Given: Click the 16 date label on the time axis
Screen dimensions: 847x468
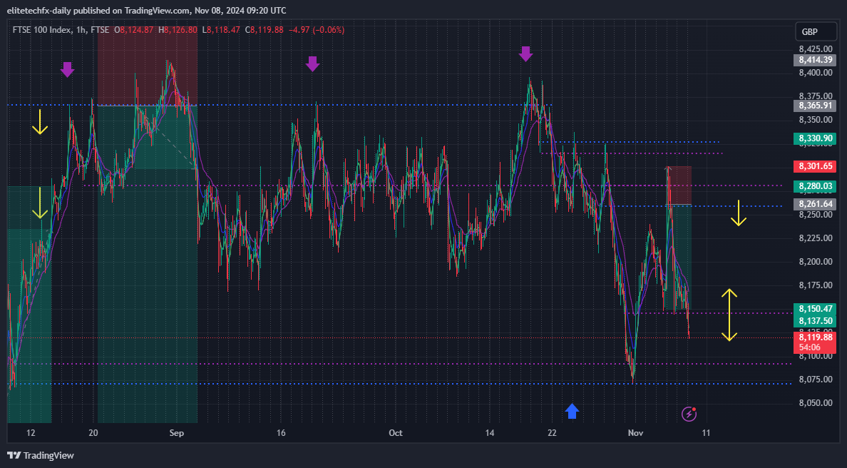Looking at the screenshot, I should pyautogui.click(x=281, y=433).
